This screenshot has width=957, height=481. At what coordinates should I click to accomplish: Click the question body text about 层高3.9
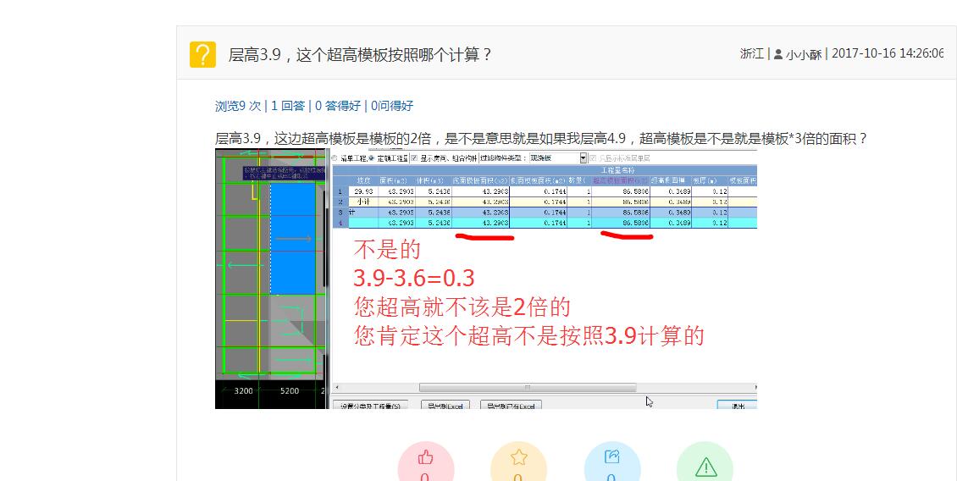[541, 139]
